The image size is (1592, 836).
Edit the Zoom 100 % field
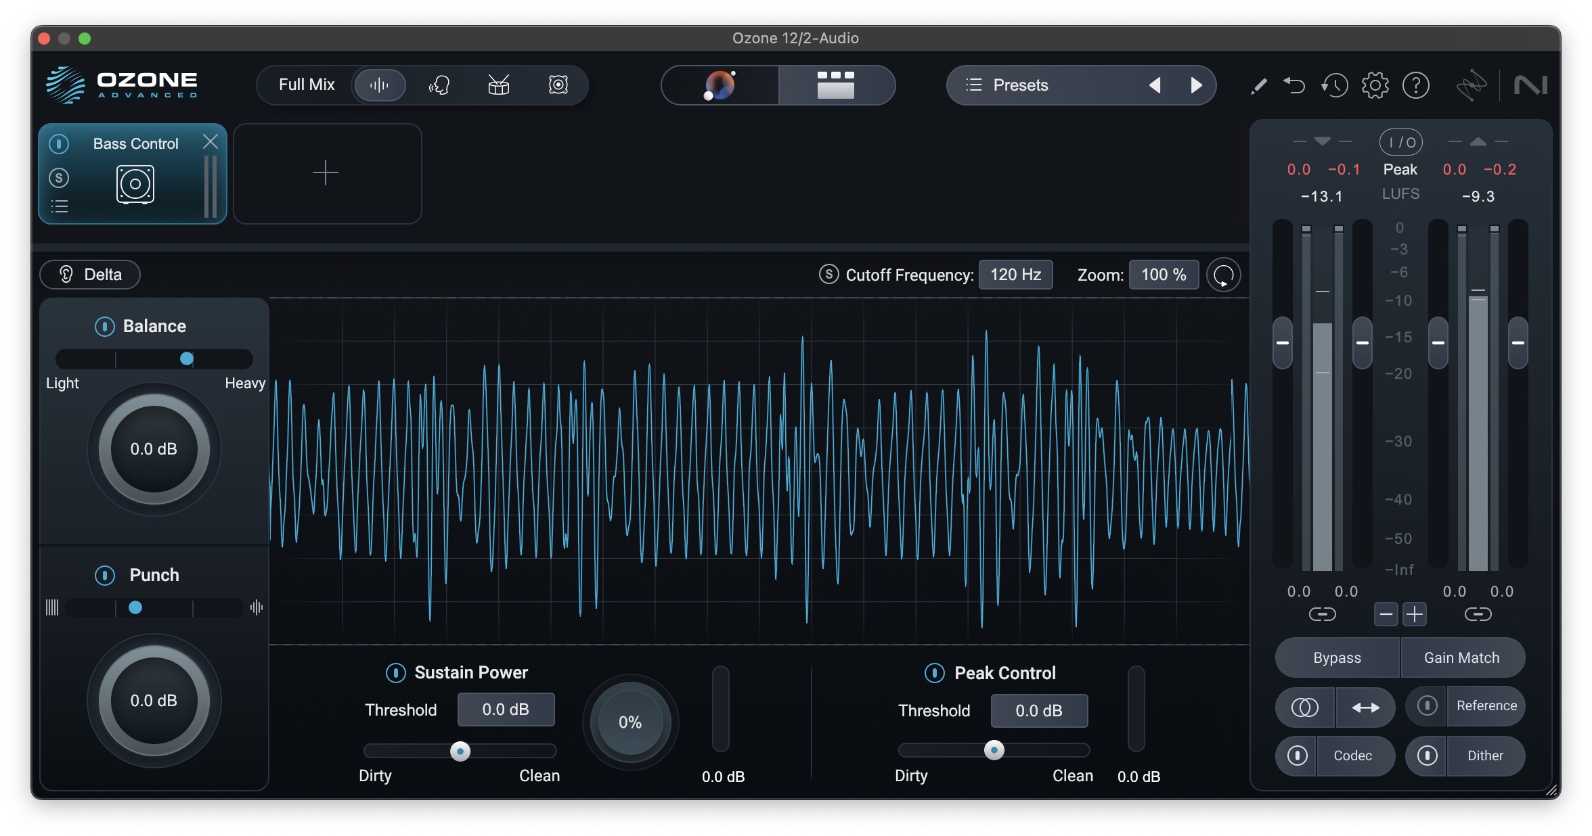pyautogui.click(x=1164, y=275)
